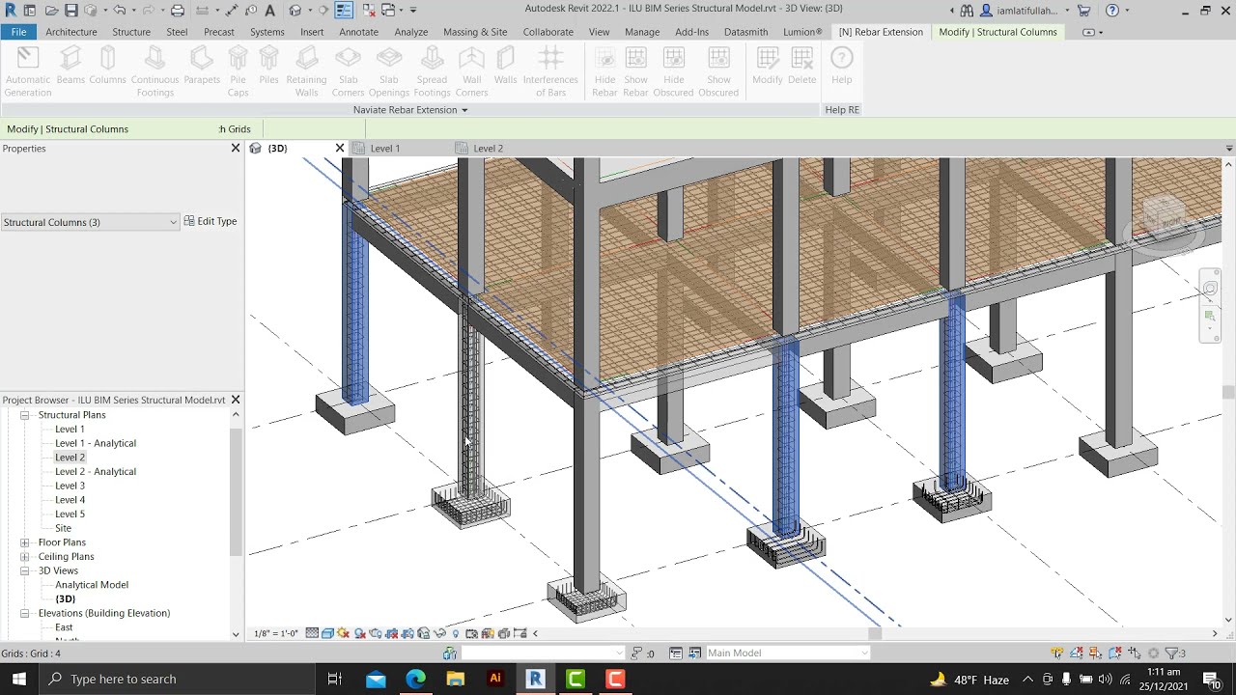This screenshot has height=695, width=1236.
Task: Click the Pile Caps tool icon
Action: click(x=239, y=72)
